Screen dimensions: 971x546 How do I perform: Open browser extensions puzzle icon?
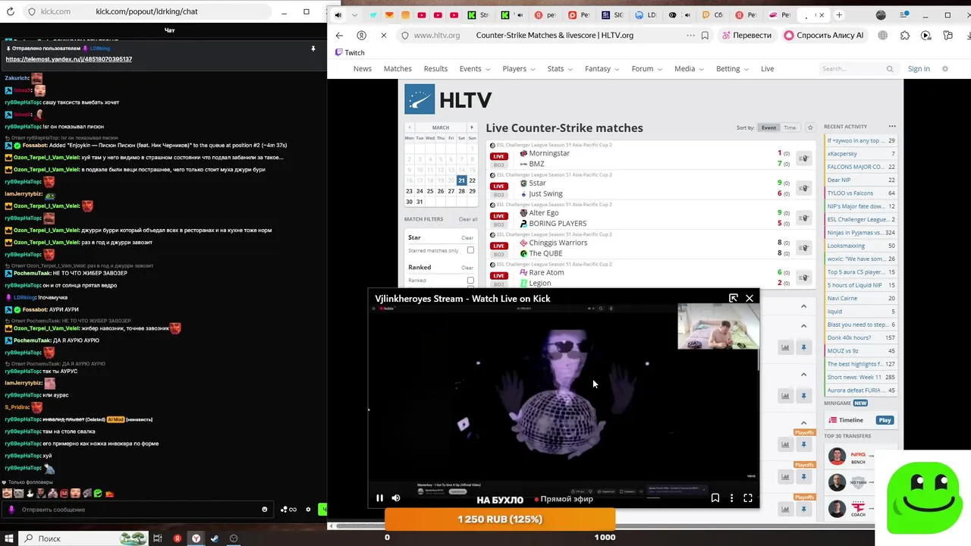[x=905, y=35]
